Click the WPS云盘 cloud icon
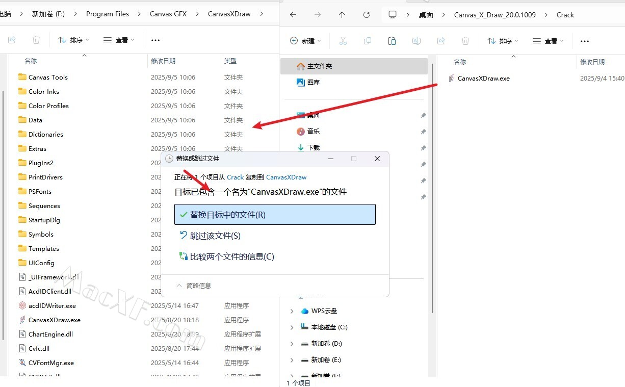Image resolution: width=625 pixels, height=387 pixels. point(305,311)
